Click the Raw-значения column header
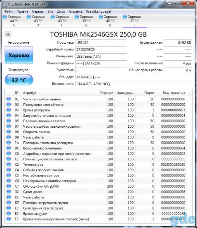 point(171,93)
